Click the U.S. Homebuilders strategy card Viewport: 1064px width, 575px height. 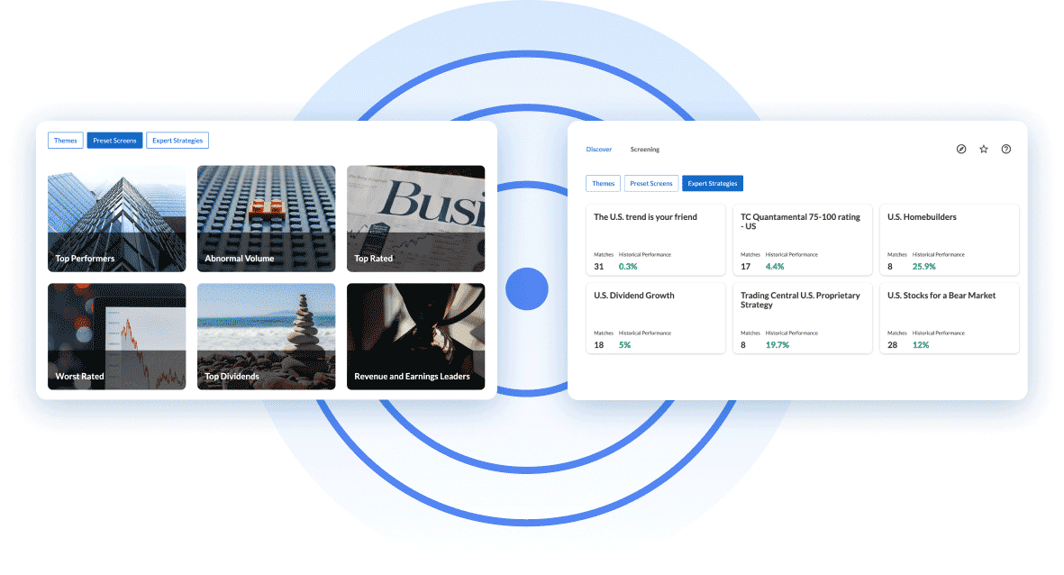950,239
